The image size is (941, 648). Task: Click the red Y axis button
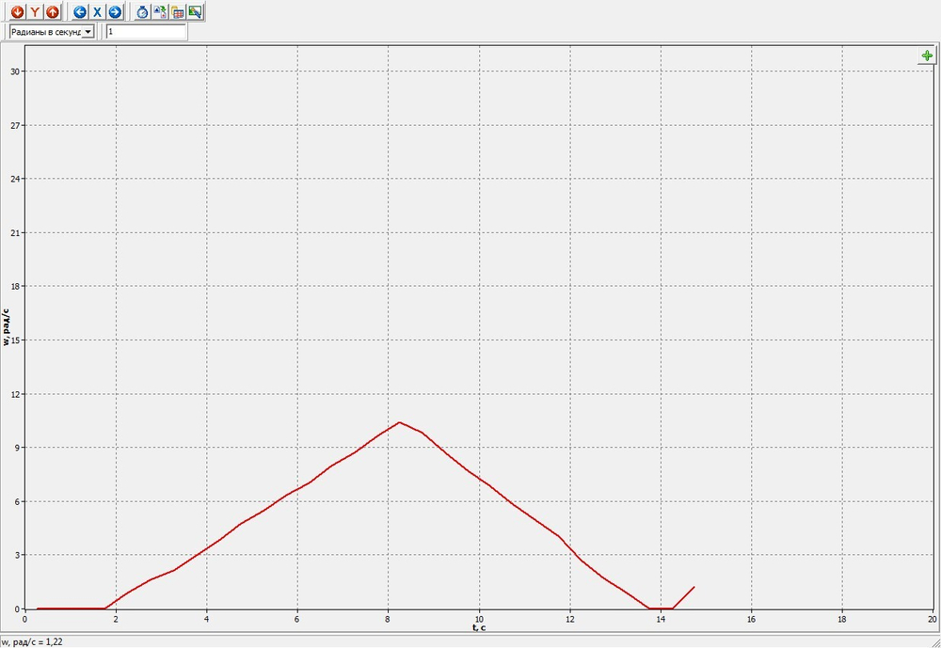click(x=35, y=11)
